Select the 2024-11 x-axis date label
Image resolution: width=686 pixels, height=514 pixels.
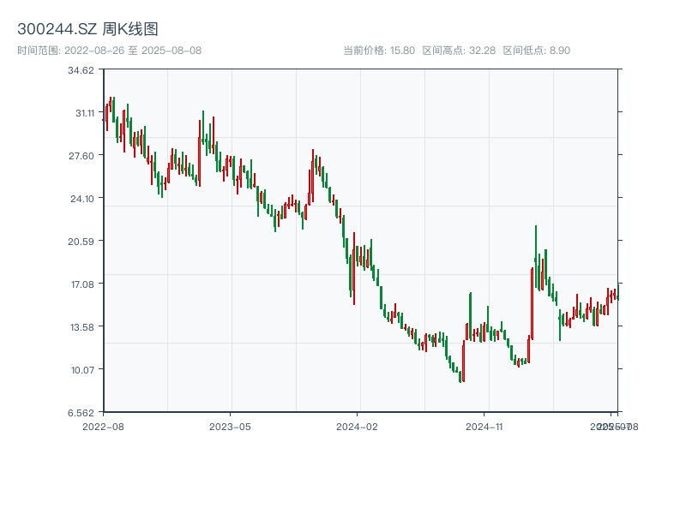(x=484, y=426)
